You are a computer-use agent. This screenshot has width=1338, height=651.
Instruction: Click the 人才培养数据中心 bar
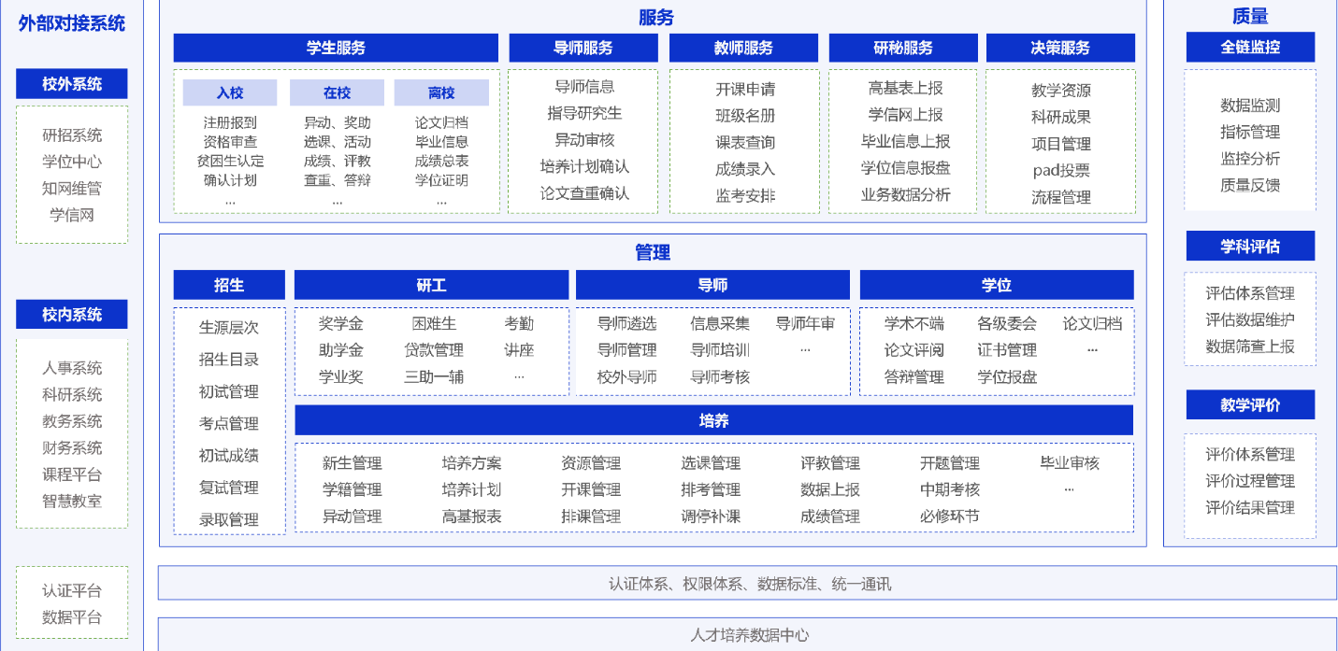748,635
